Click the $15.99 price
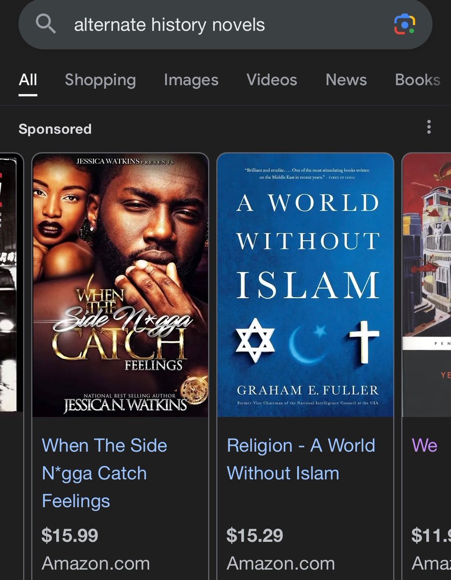 click(x=70, y=536)
